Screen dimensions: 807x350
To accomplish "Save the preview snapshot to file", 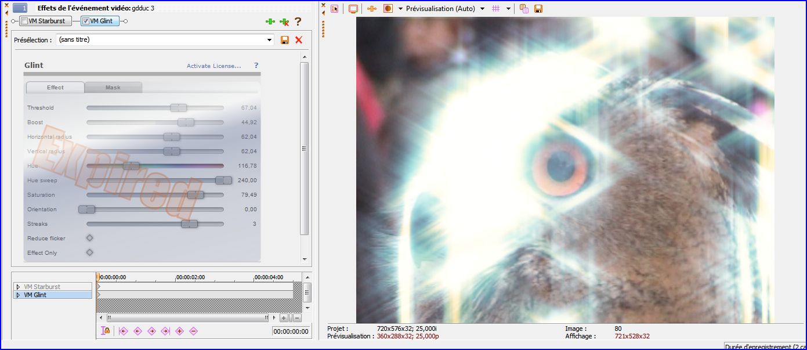I will [x=538, y=9].
